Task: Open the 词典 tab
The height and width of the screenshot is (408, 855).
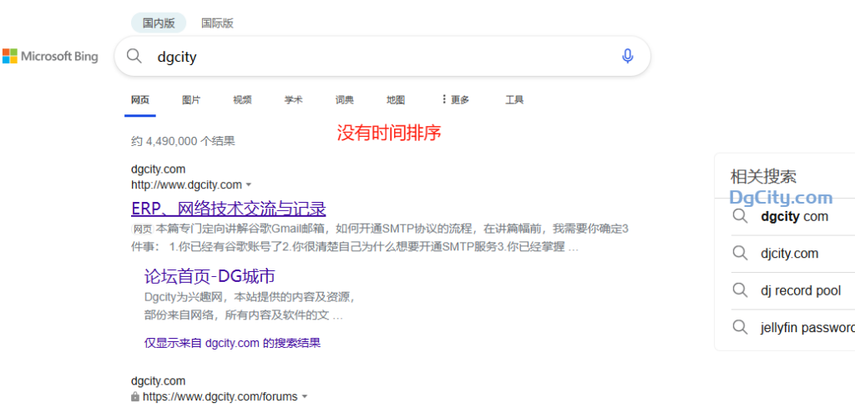Action: [x=344, y=99]
